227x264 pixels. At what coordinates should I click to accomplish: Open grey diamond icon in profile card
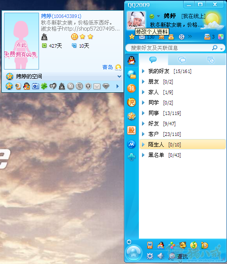pos(106,87)
